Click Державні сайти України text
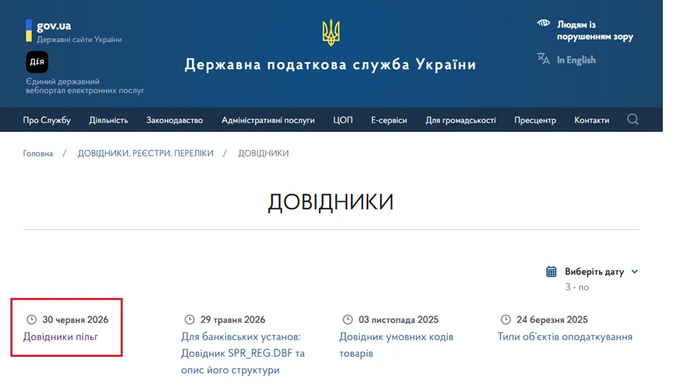The width and height of the screenshot is (676, 388). pos(79,39)
